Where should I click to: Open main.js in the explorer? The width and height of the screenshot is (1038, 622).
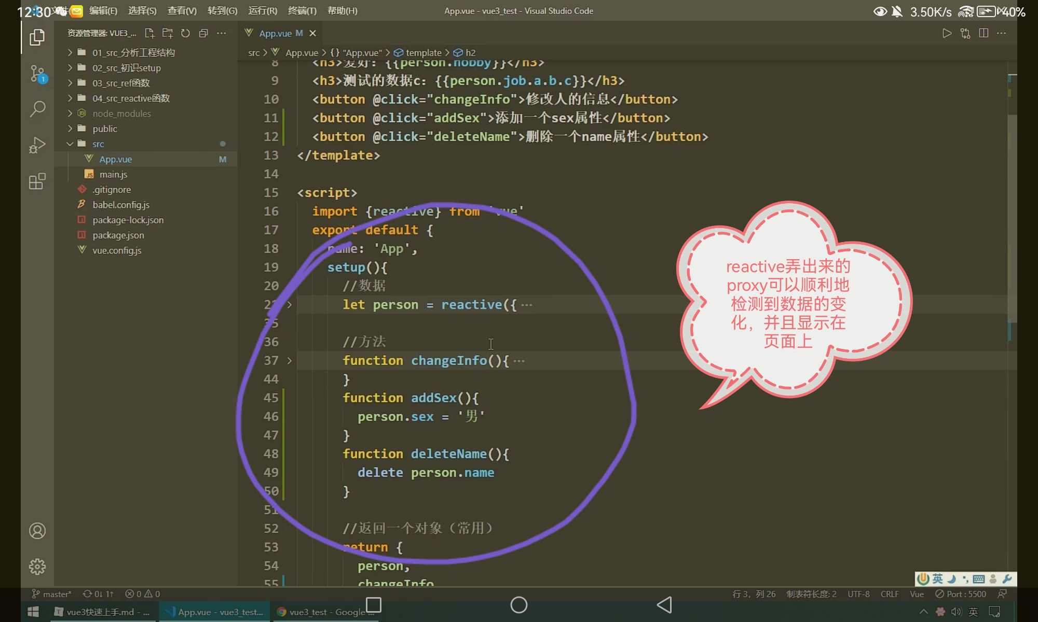click(113, 175)
